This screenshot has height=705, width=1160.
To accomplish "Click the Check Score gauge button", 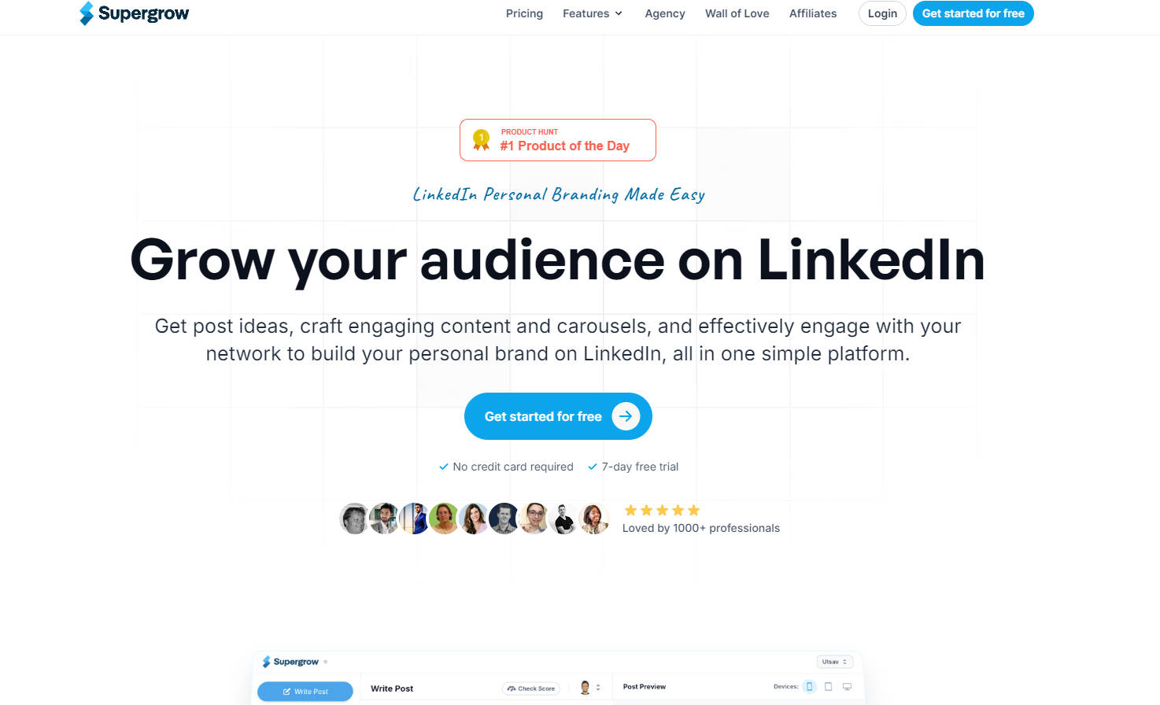I will tap(531, 688).
